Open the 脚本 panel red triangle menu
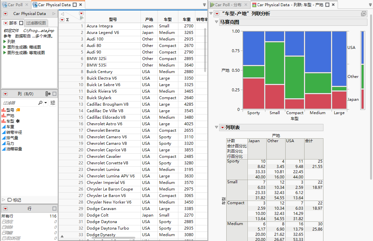Viewport: 373px width, 241px height. point(6,23)
